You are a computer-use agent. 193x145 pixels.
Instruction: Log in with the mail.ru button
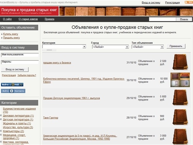[x=12, y=85]
